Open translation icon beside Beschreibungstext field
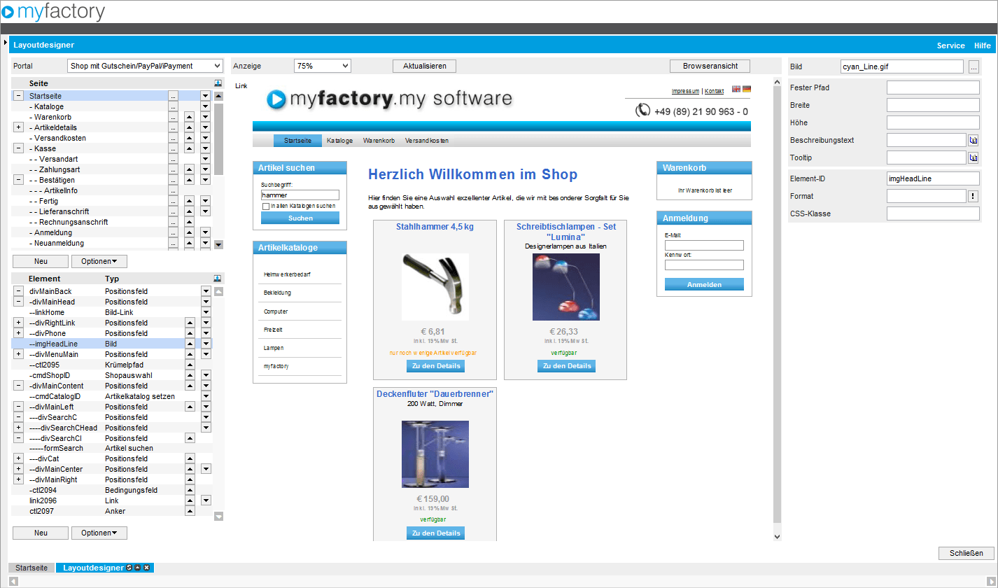The width and height of the screenshot is (998, 588). click(x=974, y=140)
